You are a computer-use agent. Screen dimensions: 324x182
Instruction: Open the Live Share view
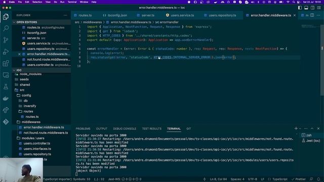pos(6,110)
